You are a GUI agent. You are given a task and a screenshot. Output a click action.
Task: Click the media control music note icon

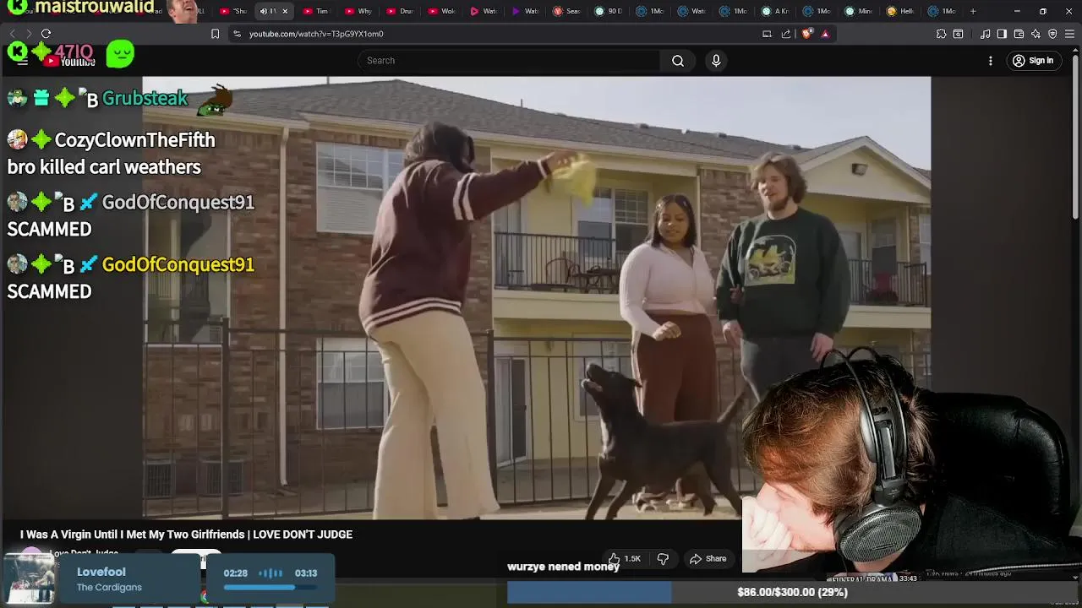tap(985, 34)
